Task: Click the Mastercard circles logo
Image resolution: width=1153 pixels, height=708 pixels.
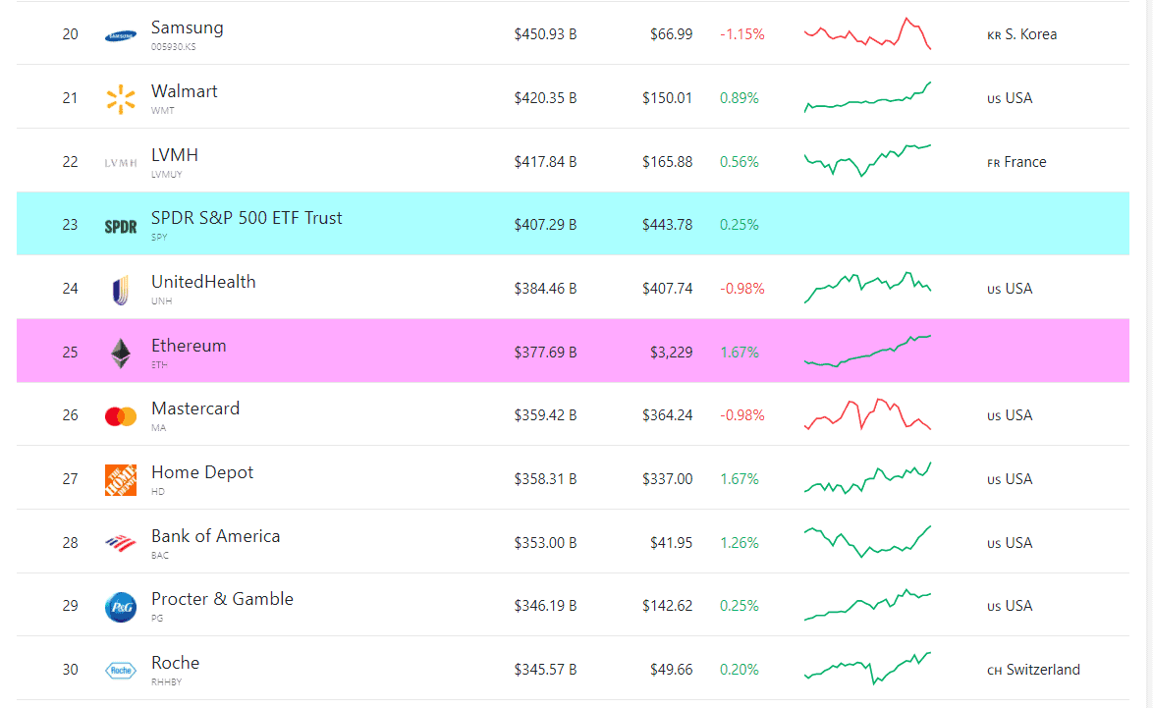Action: (121, 417)
